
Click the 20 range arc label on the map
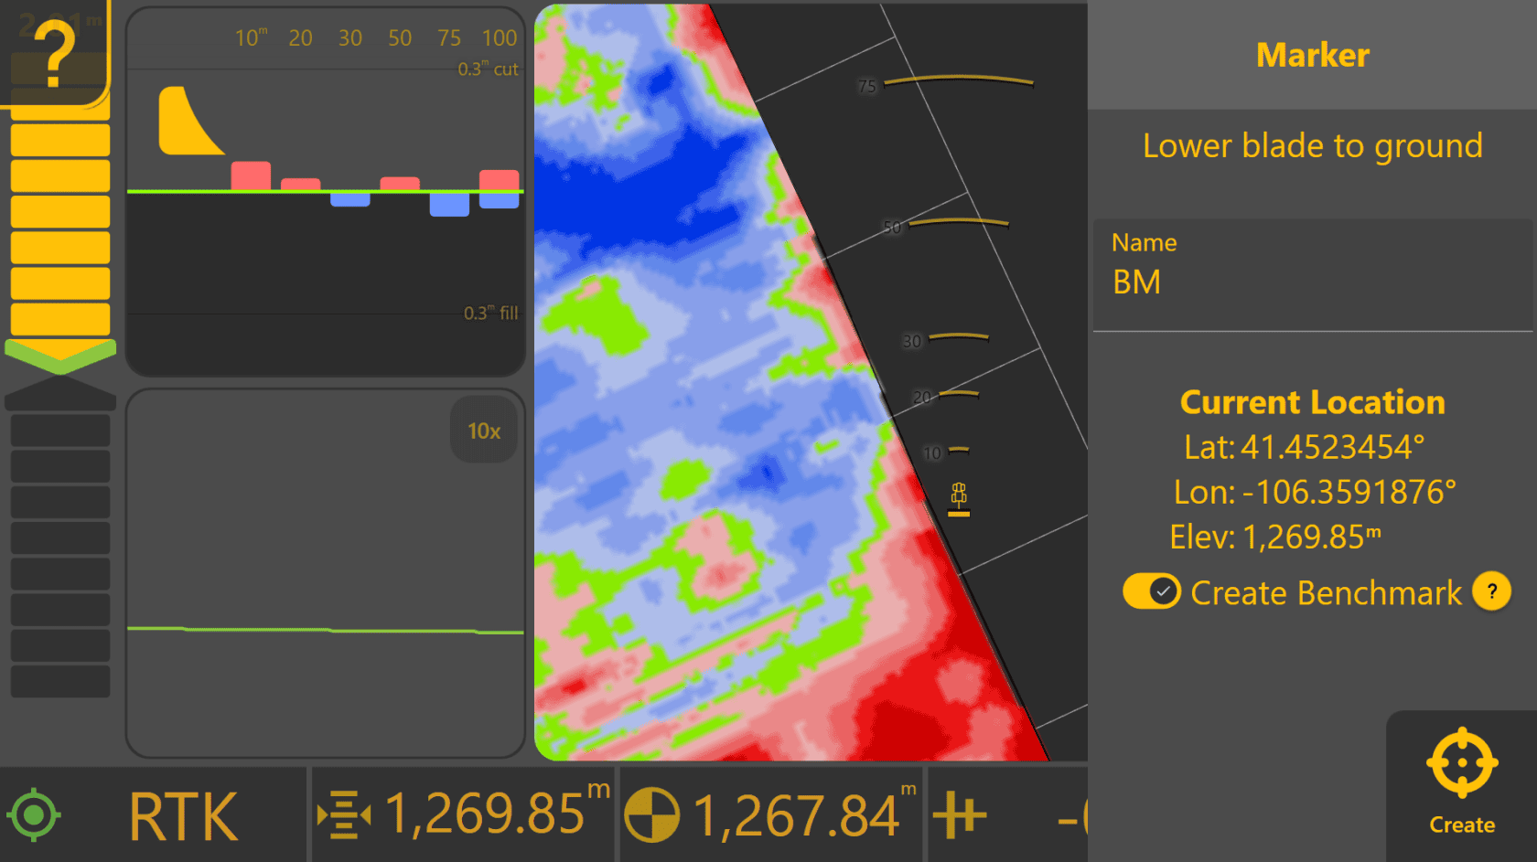922,397
